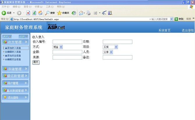Click the 金额 input field
The width and height of the screenshot is (195, 120).
[68, 52]
